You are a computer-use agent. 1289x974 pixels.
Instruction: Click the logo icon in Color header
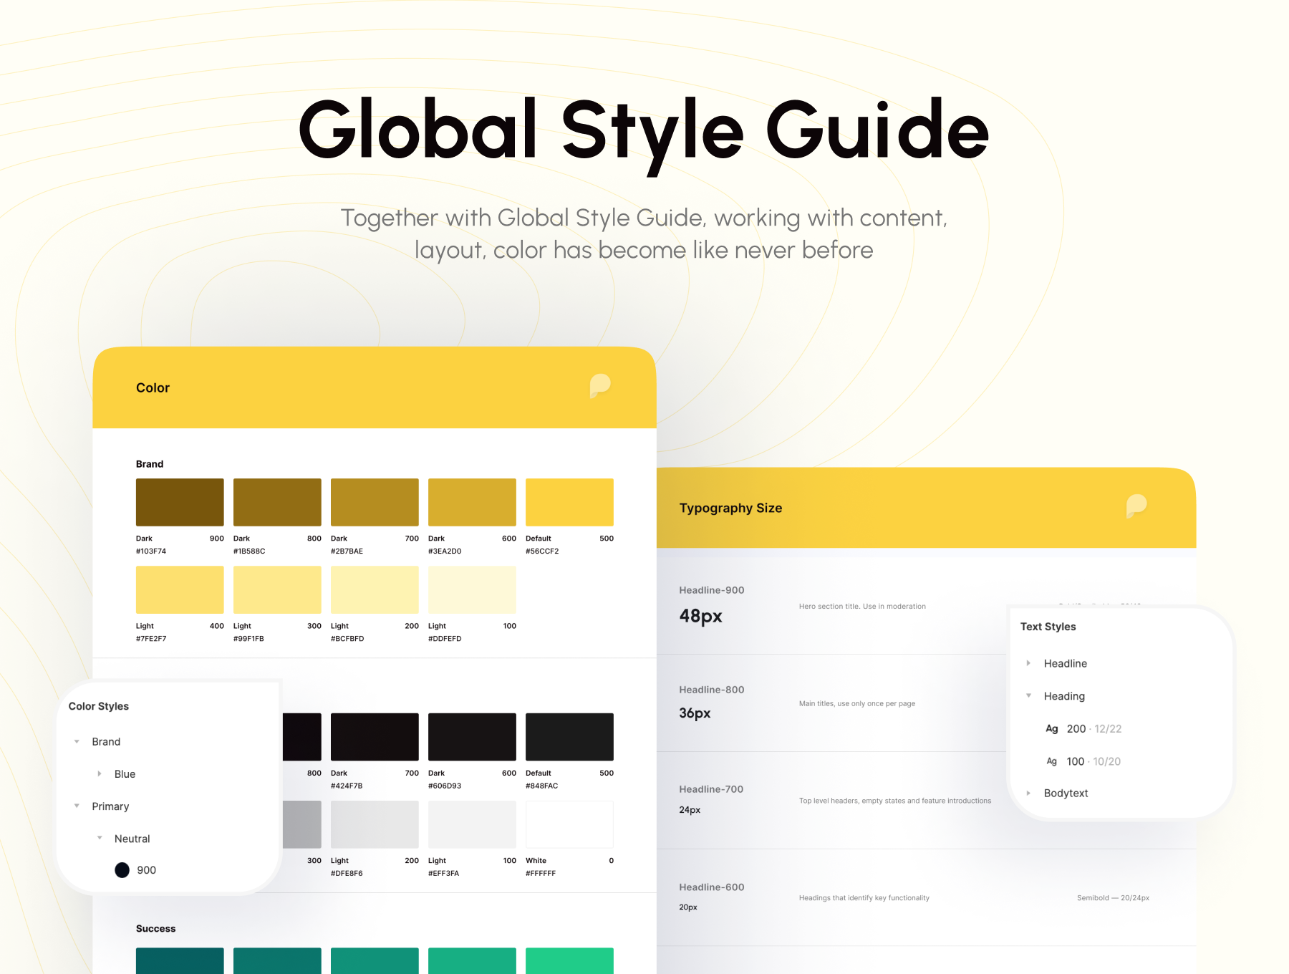(599, 385)
